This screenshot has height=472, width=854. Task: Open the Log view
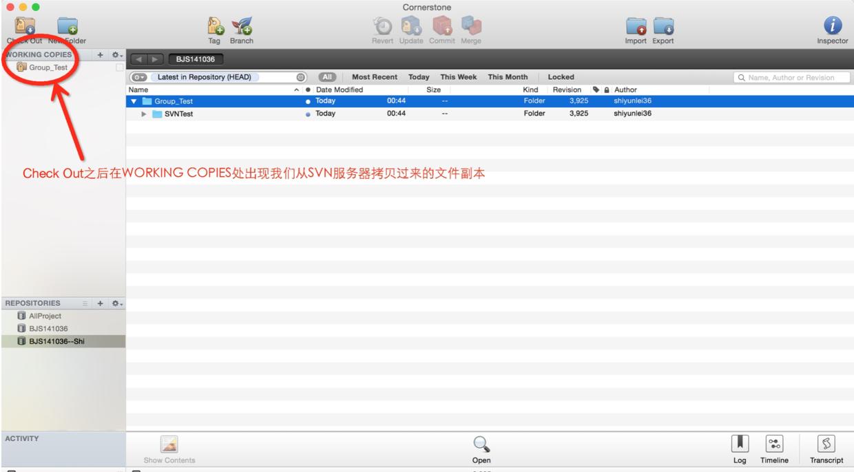740,447
